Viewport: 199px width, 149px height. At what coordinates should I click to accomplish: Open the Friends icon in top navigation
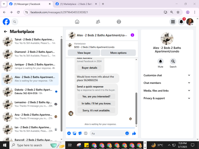(x=98, y=21)
